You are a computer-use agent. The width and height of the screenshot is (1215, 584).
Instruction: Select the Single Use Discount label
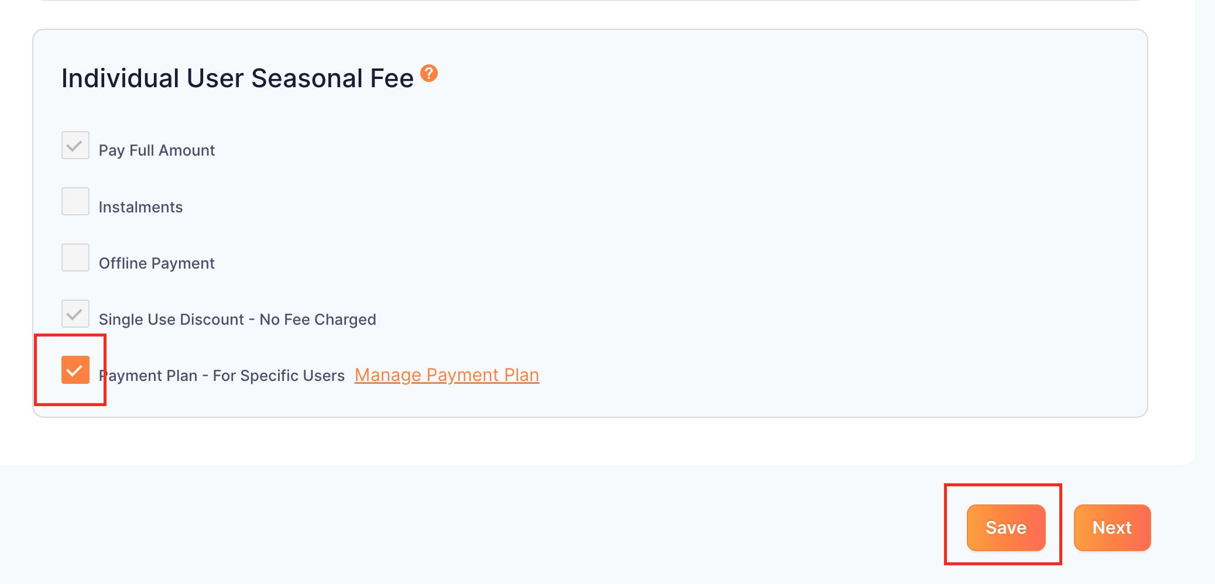tap(237, 320)
